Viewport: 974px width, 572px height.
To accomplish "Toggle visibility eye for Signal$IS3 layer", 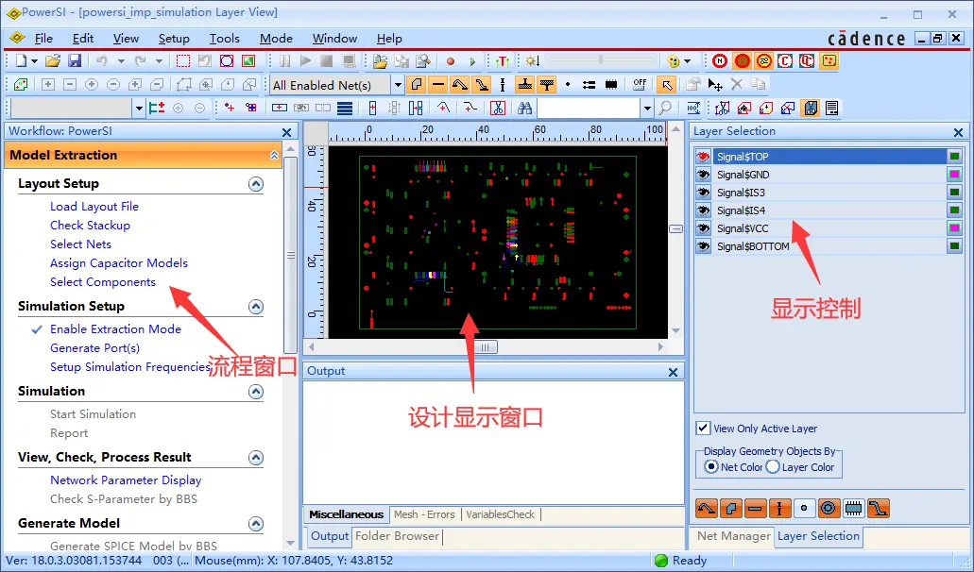I will [703, 193].
